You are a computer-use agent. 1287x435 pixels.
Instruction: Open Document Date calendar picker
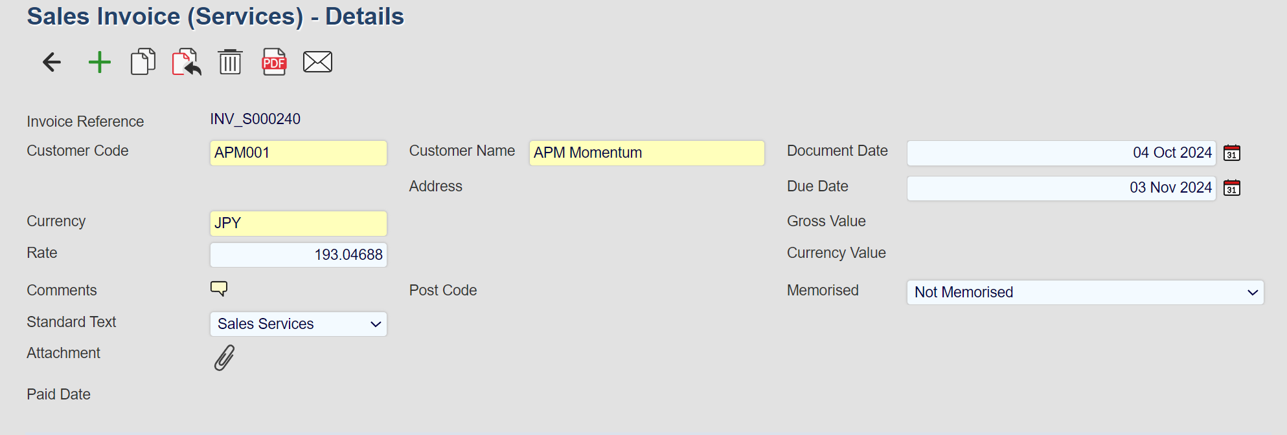[x=1231, y=153]
